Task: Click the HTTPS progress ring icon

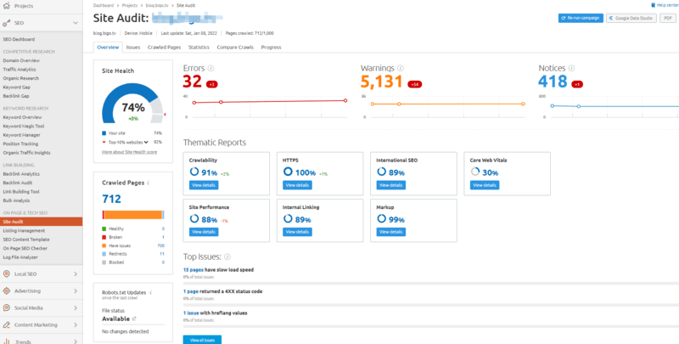Action: click(288, 172)
